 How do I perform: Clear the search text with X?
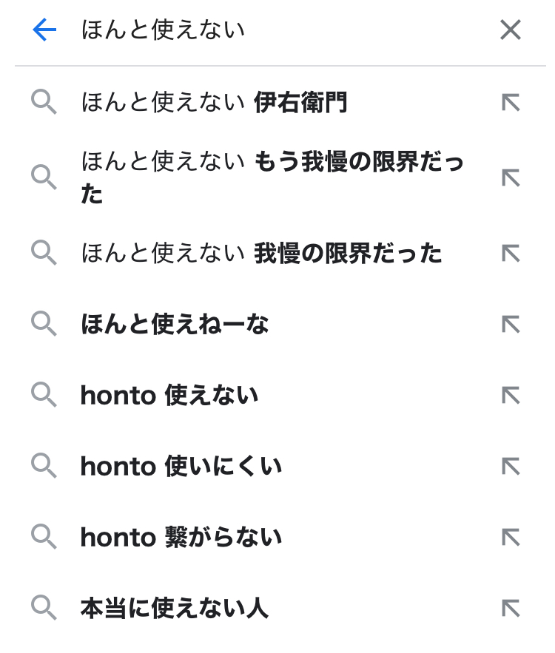511,30
